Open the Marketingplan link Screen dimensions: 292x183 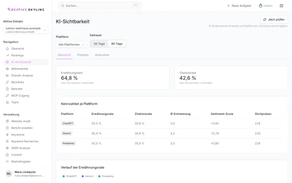[26, 161]
